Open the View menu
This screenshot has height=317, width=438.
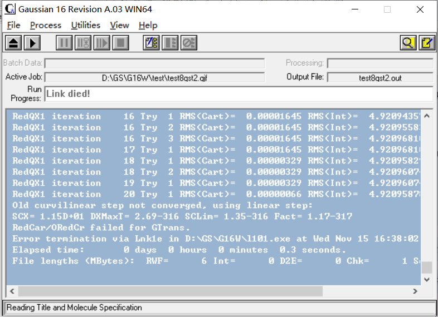click(x=119, y=26)
